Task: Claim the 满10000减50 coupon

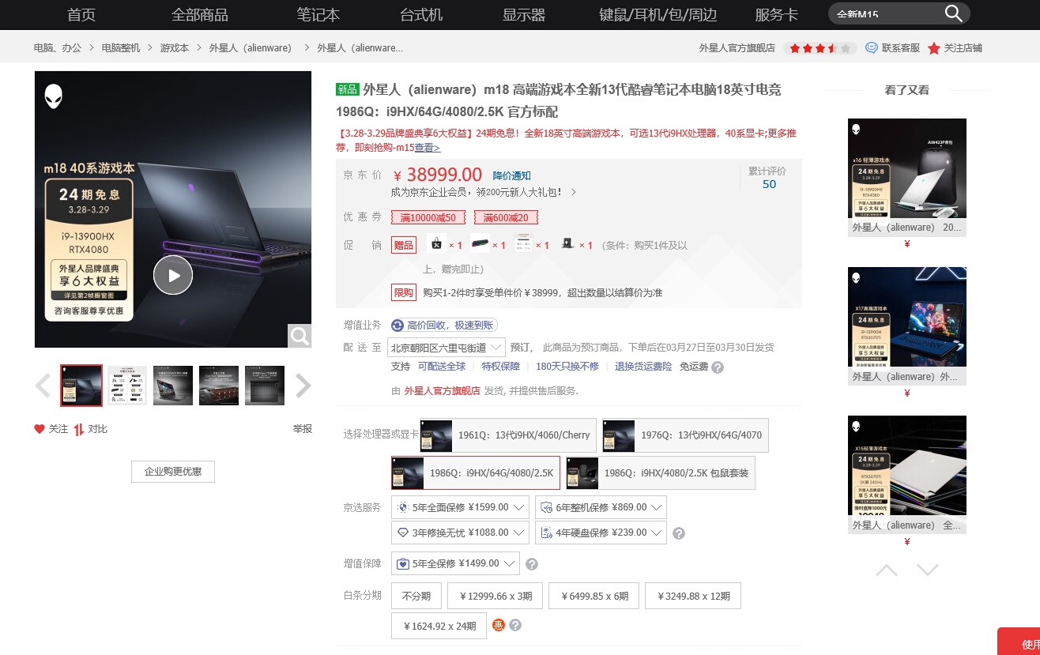Action: (428, 218)
